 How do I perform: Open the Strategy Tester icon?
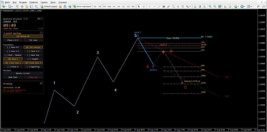click(36, 6)
